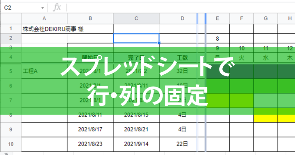Click inside the formula bar

point(181,8)
